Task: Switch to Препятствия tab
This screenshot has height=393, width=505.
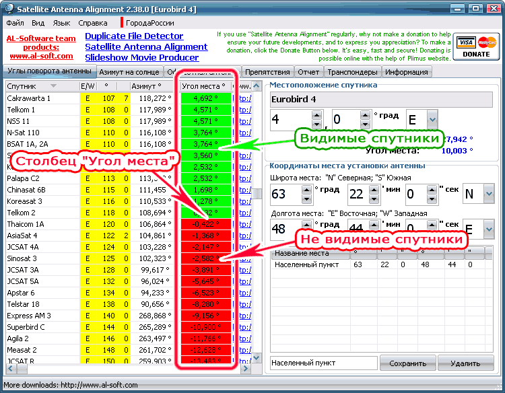Action: tap(267, 72)
